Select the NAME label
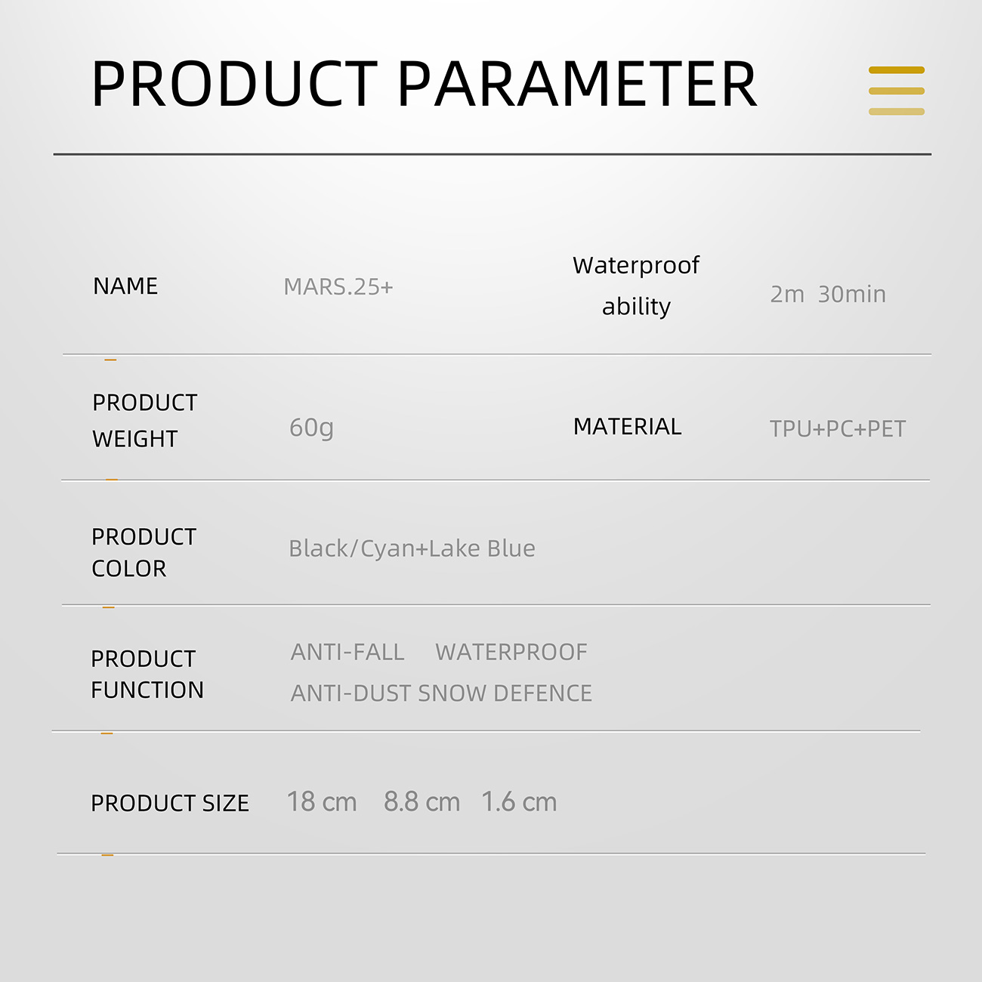The width and height of the screenshot is (982, 982). pyautogui.click(x=125, y=286)
